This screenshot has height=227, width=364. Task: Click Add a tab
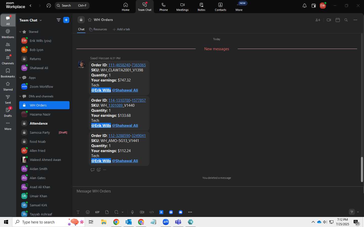[x=121, y=29]
